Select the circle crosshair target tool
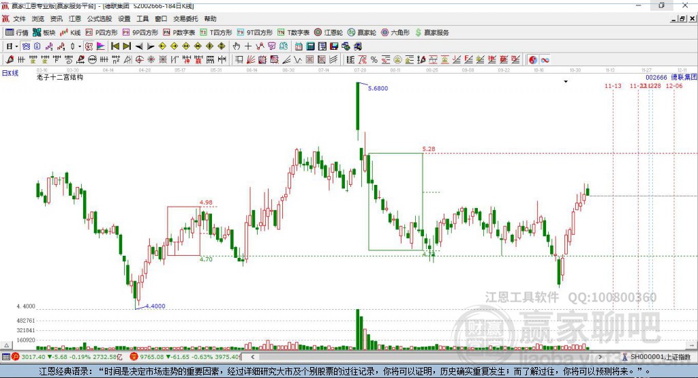Image resolution: width=698 pixels, height=378 pixels. tap(139, 59)
